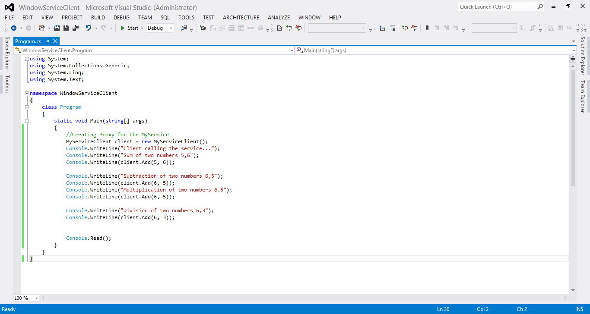Image resolution: width=590 pixels, height=314 pixels.
Task: Open the BUILD menu
Action: pos(98,18)
